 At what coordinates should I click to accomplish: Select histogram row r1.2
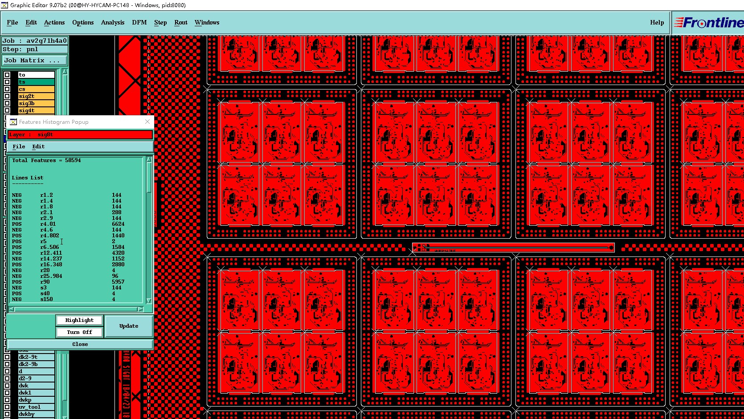pos(68,195)
